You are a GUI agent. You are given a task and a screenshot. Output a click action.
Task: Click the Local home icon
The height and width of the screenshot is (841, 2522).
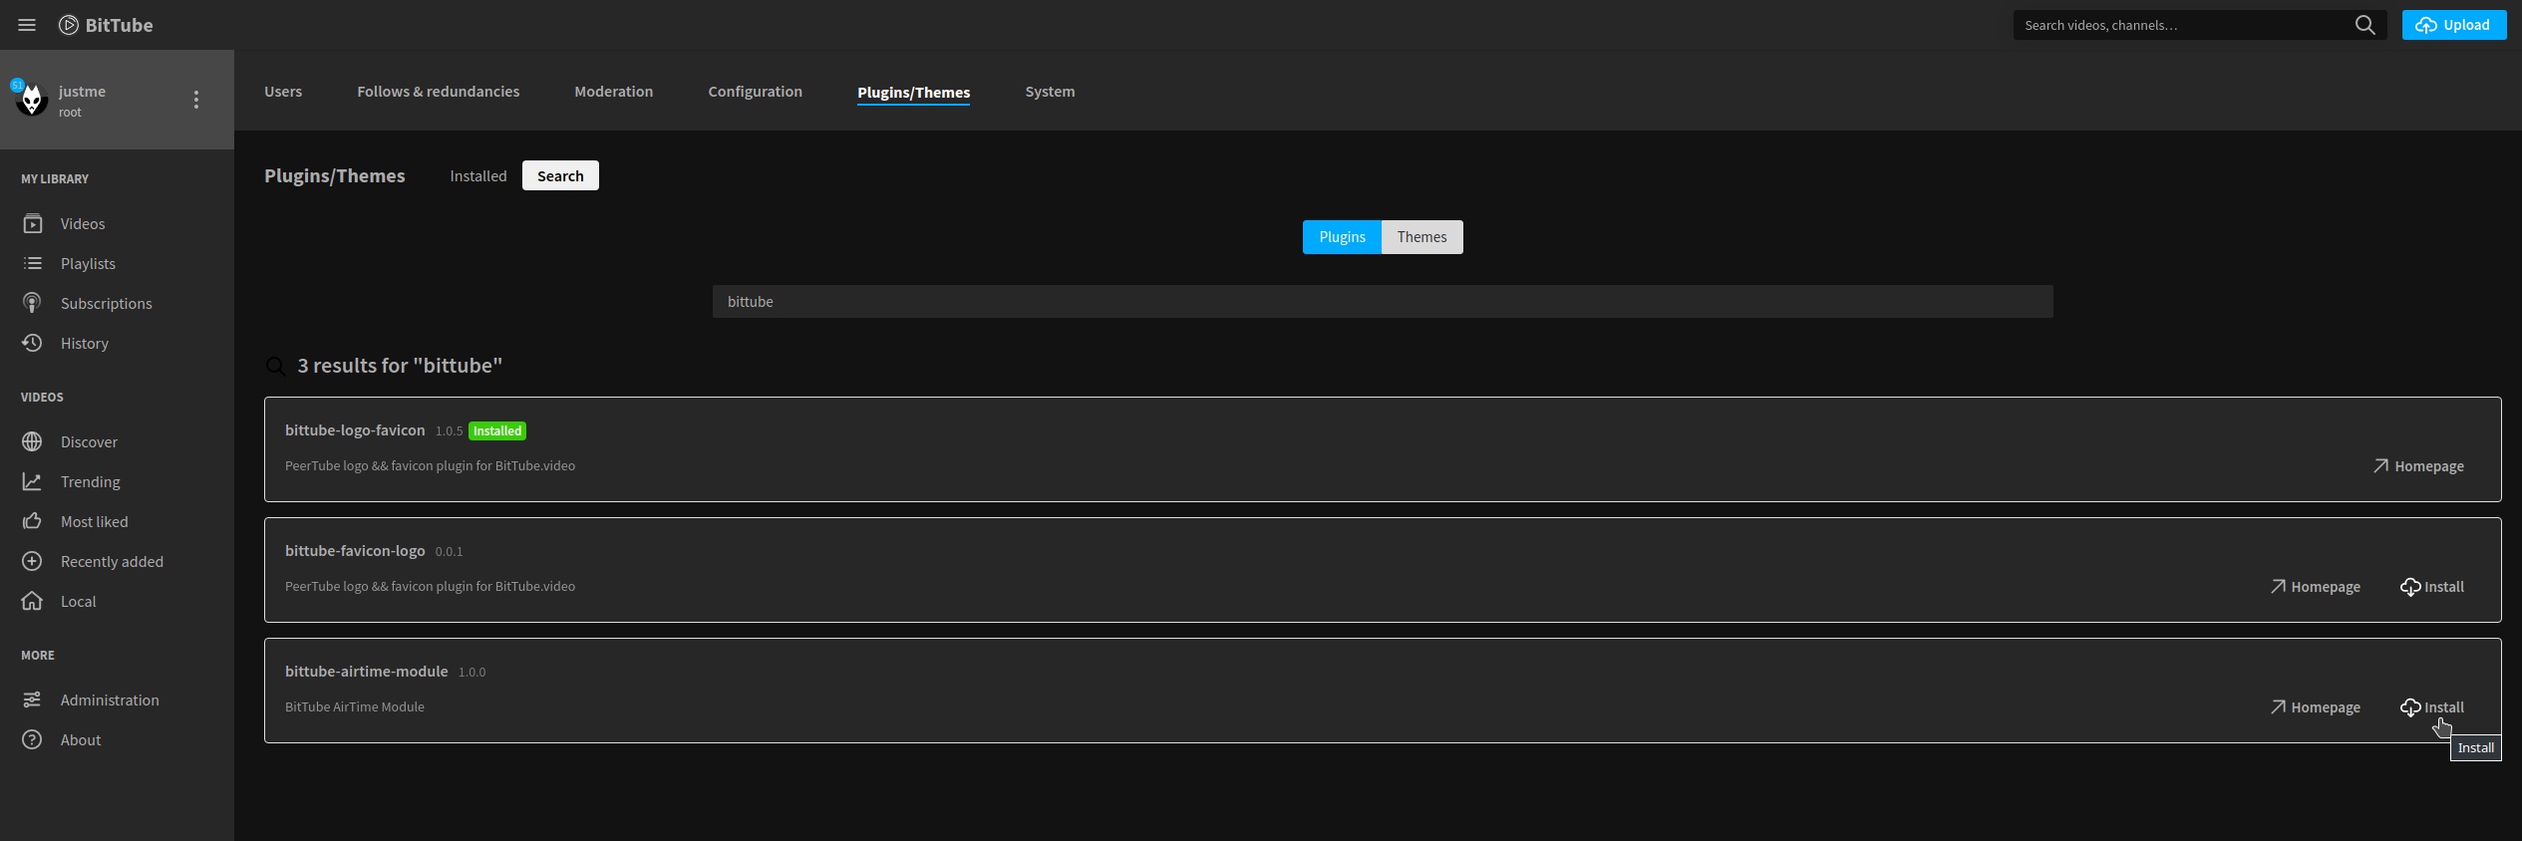tap(33, 601)
